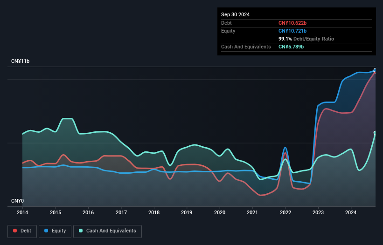Click the blue Equity legend dot

pos(46,231)
